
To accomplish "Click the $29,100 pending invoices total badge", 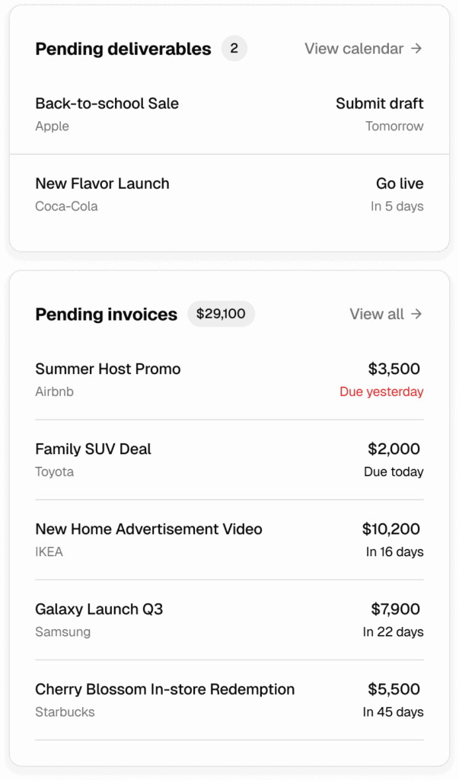I will click(221, 314).
